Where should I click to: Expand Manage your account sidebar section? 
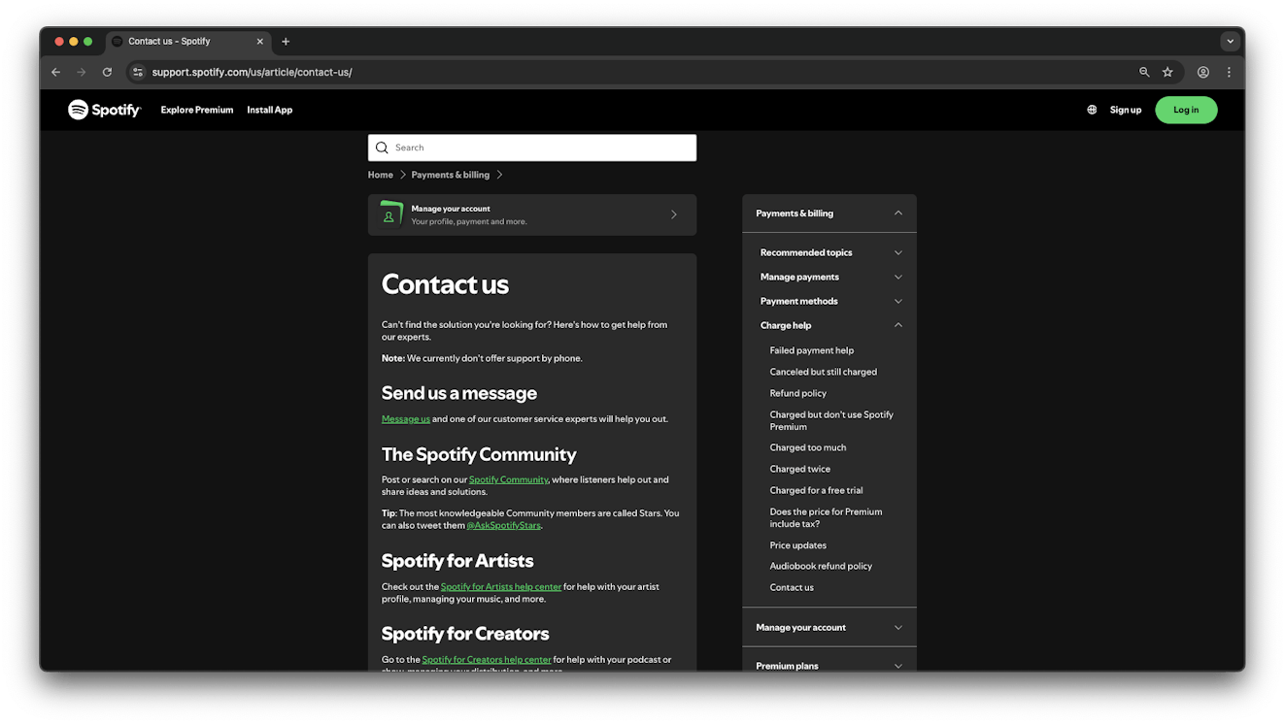click(x=829, y=627)
